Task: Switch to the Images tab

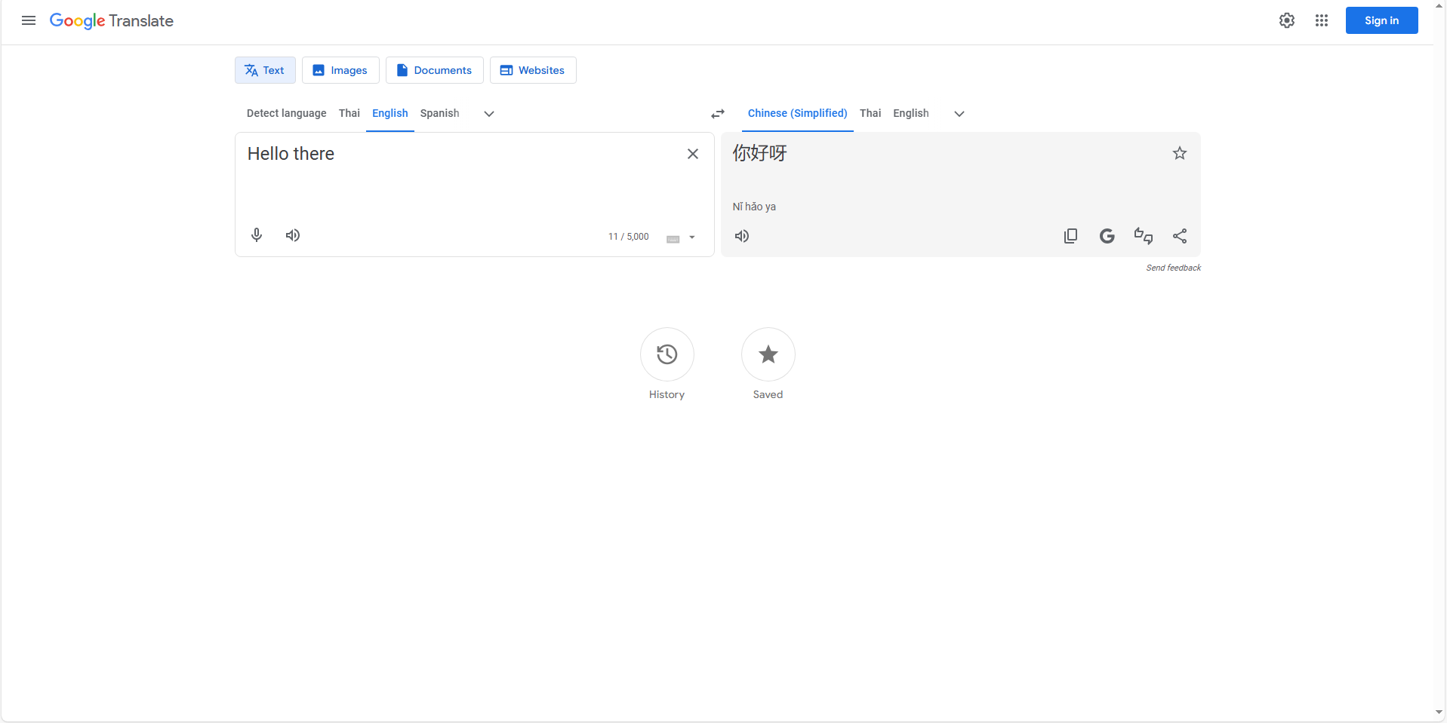Action: tap(340, 69)
